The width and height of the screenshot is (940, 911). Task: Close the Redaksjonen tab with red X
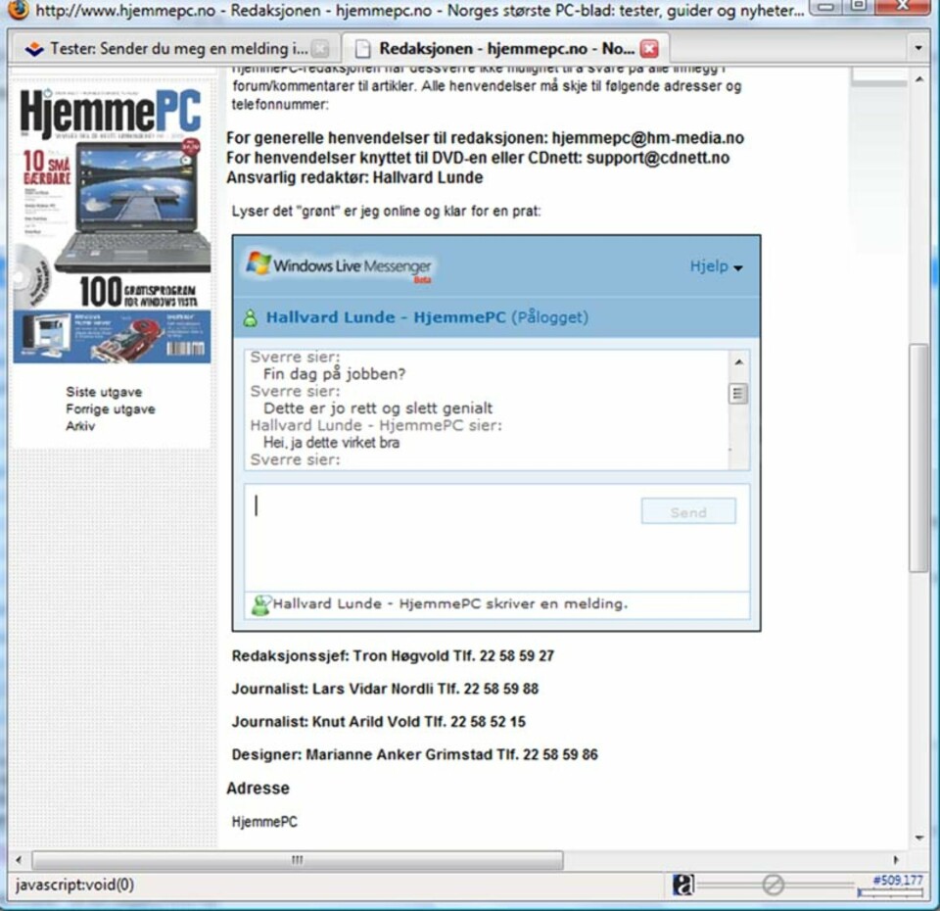(649, 49)
